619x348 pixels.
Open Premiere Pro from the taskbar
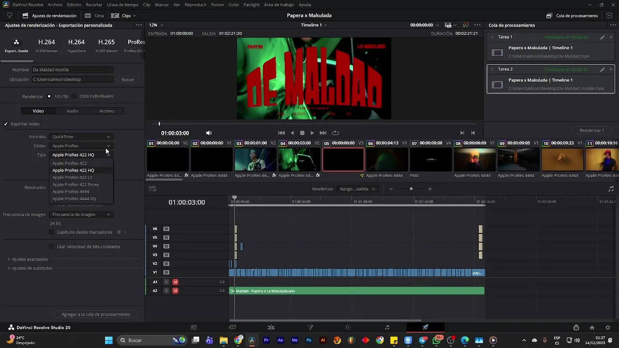(266, 340)
